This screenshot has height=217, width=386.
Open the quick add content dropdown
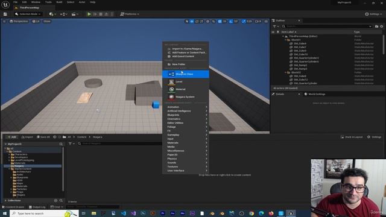click(x=52, y=14)
